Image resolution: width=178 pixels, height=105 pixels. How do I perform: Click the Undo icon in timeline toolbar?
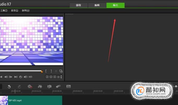(9, 87)
